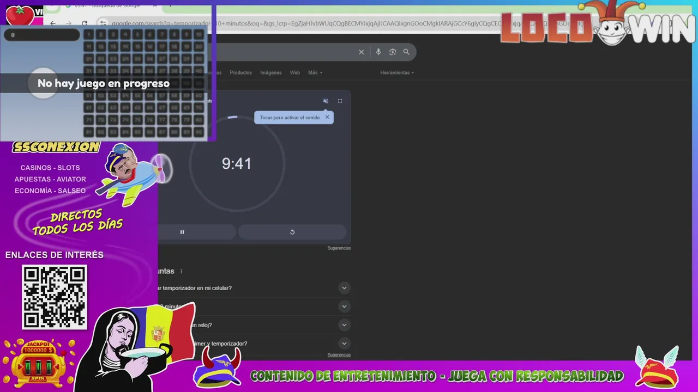Dismiss the 'Tocar para activar el sonido' tooltip
Screen dimensions: 698x392
[x=327, y=117]
